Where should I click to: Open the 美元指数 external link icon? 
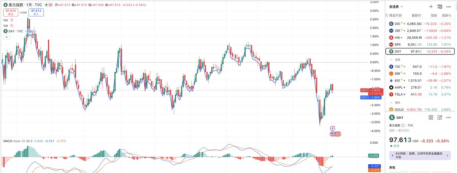click(403, 125)
